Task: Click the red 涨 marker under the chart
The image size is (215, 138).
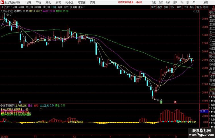Action: point(175,102)
